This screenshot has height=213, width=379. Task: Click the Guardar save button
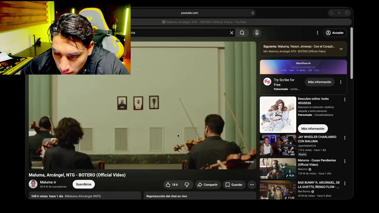[234, 185]
